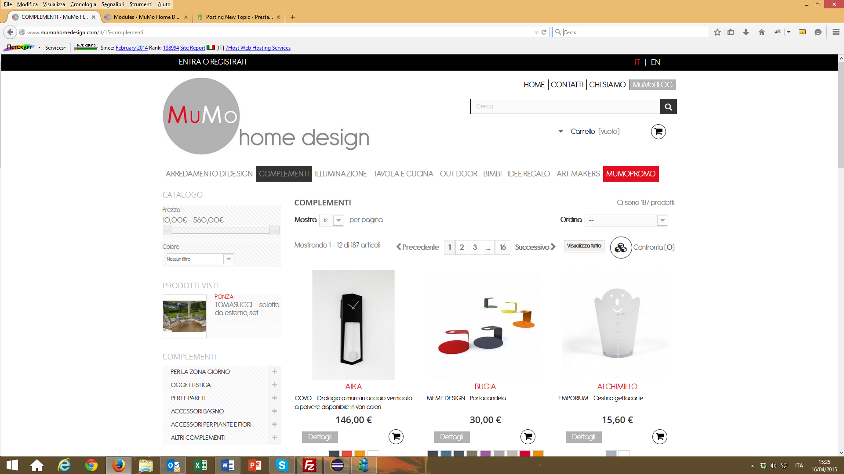Open the Colore filter dropdown

click(200, 259)
